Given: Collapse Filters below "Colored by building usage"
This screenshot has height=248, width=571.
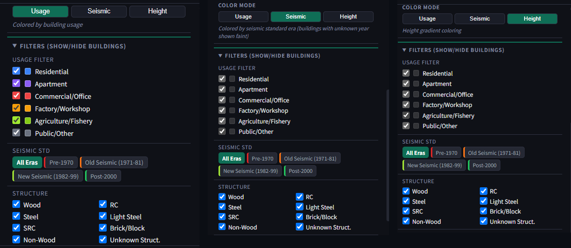Looking at the screenshot, I should [x=69, y=46].
